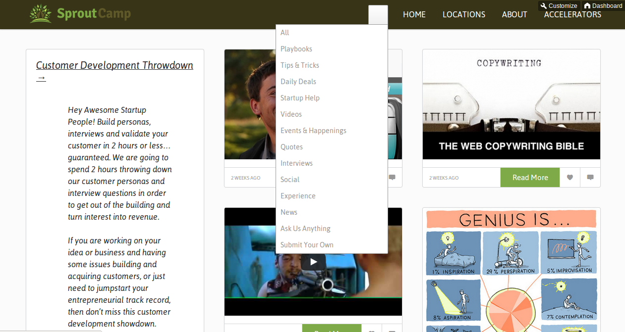Choose Experience in the category list
Image resolution: width=625 pixels, height=332 pixels.
click(x=332, y=196)
